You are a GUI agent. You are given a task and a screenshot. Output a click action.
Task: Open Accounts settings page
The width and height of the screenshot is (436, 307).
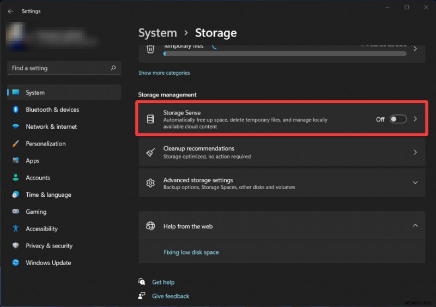(64, 177)
